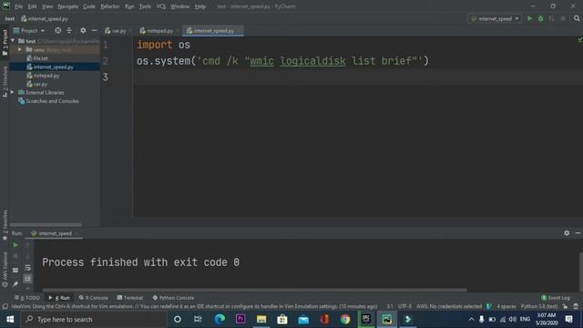The height and width of the screenshot is (328, 583).
Task: Click the internet_speed.py breadcrumb in navigation bar
Action: point(45,18)
